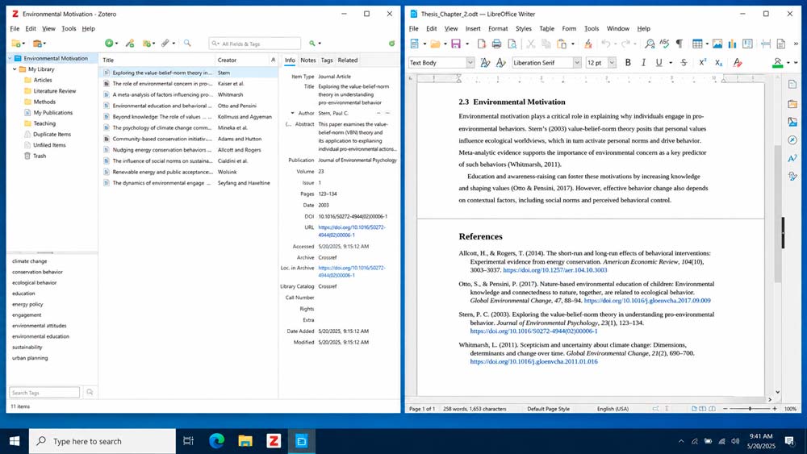This screenshot has height=454, width=807.
Task: Select climate change tag in Zotero
Action: [29, 261]
